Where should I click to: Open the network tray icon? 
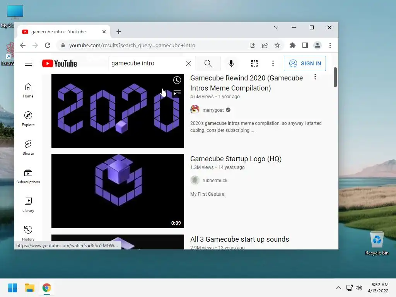coord(350,288)
